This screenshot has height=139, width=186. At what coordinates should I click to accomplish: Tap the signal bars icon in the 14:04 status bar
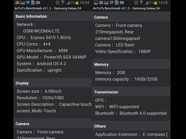pyautogui.click(x=68, y=3)
